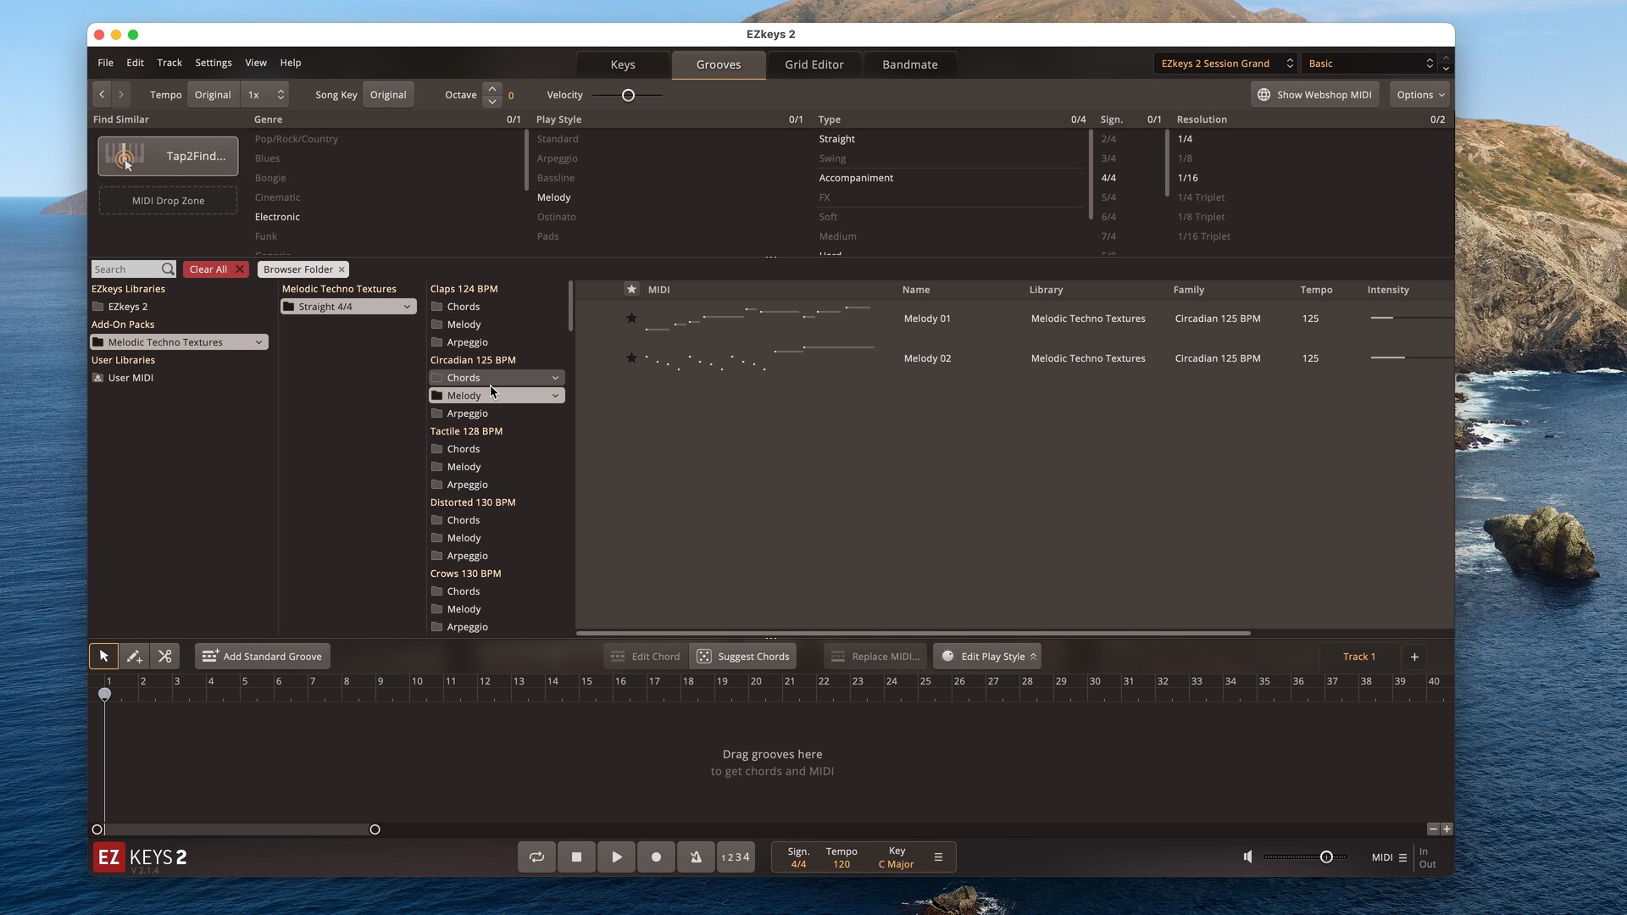Click the speaker volume icon
The image size is (1627, 915).
pos(1247,857)
